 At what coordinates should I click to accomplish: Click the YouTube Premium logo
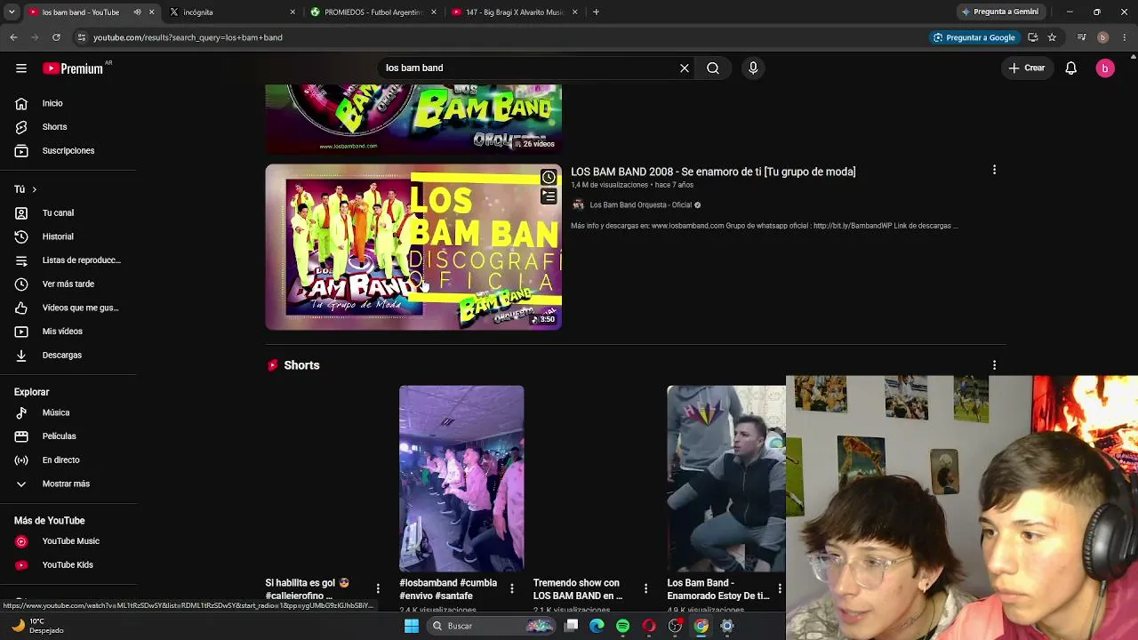point(73,68)
